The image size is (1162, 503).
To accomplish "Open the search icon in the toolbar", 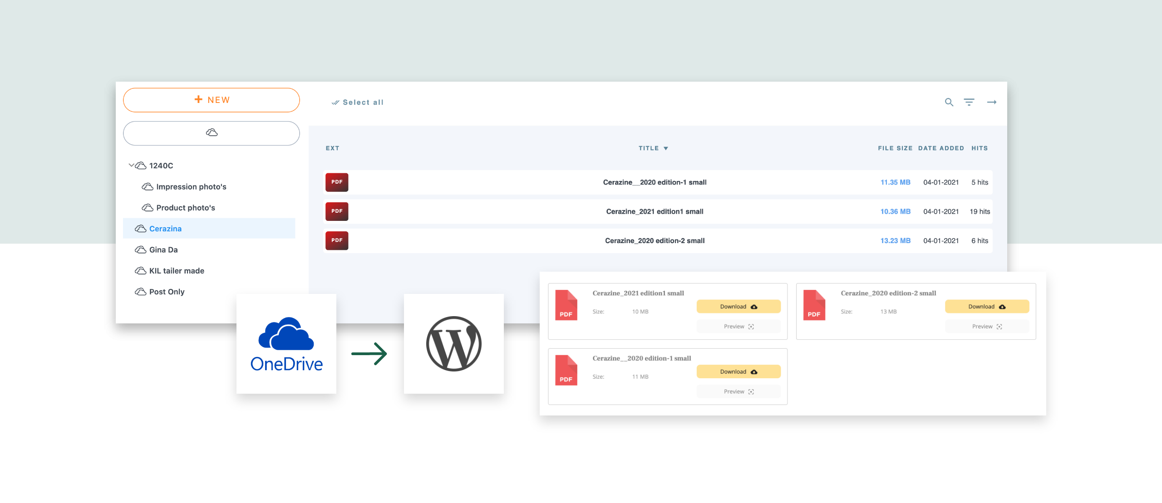I will 949,103.
